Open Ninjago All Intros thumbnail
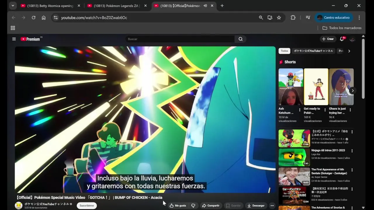 [294, 157]
